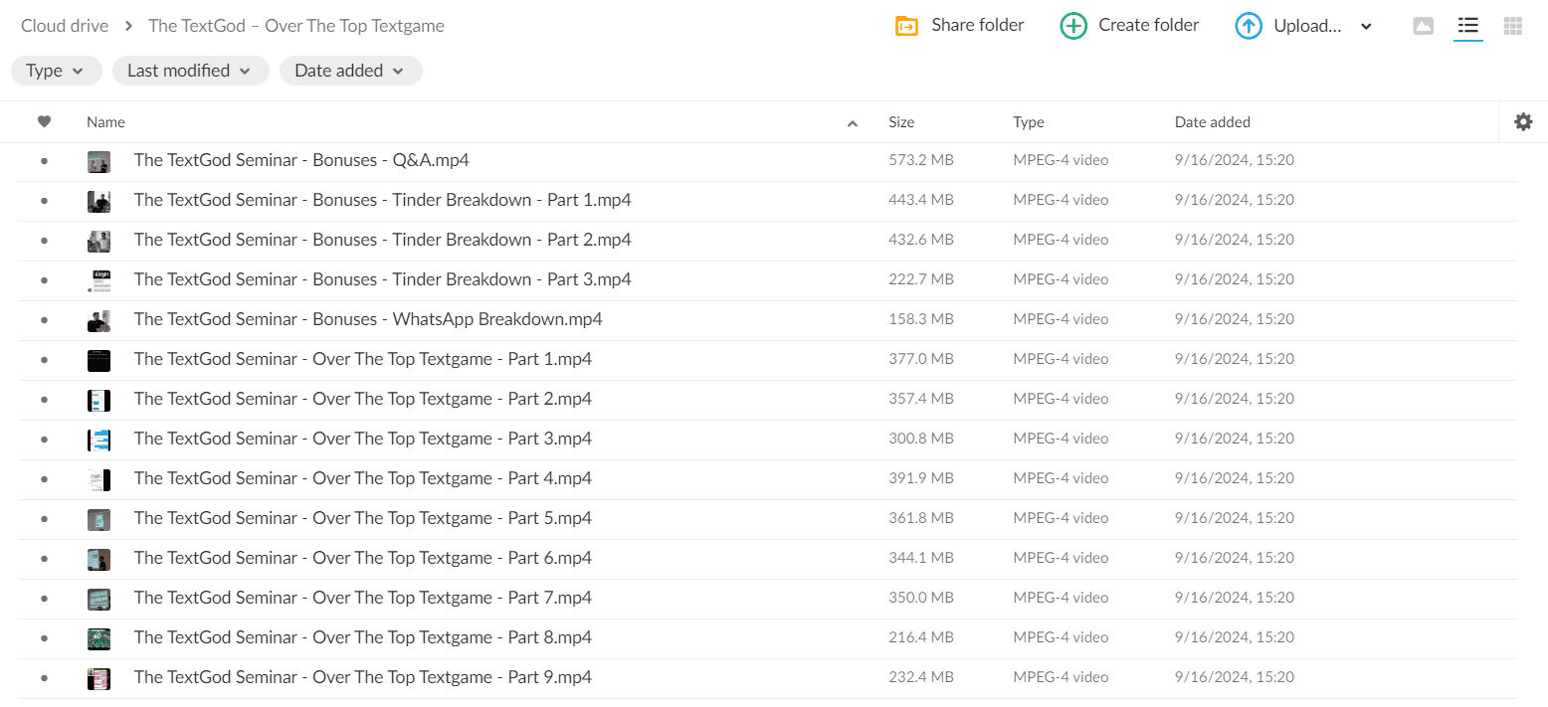Toggle favourite dot for Textgame Part 9 row
Image resolution: width=1548 pixels, height=707 pixels.
44,677
